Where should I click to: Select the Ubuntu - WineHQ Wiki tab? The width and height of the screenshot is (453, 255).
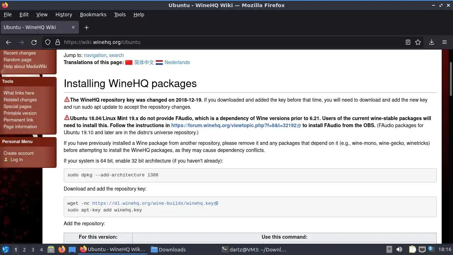39,27
